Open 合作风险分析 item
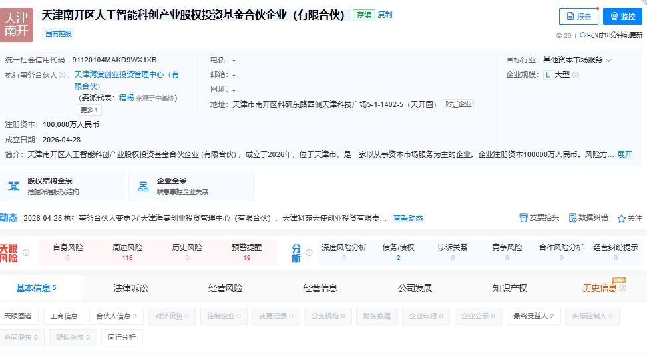 point(561,252)
